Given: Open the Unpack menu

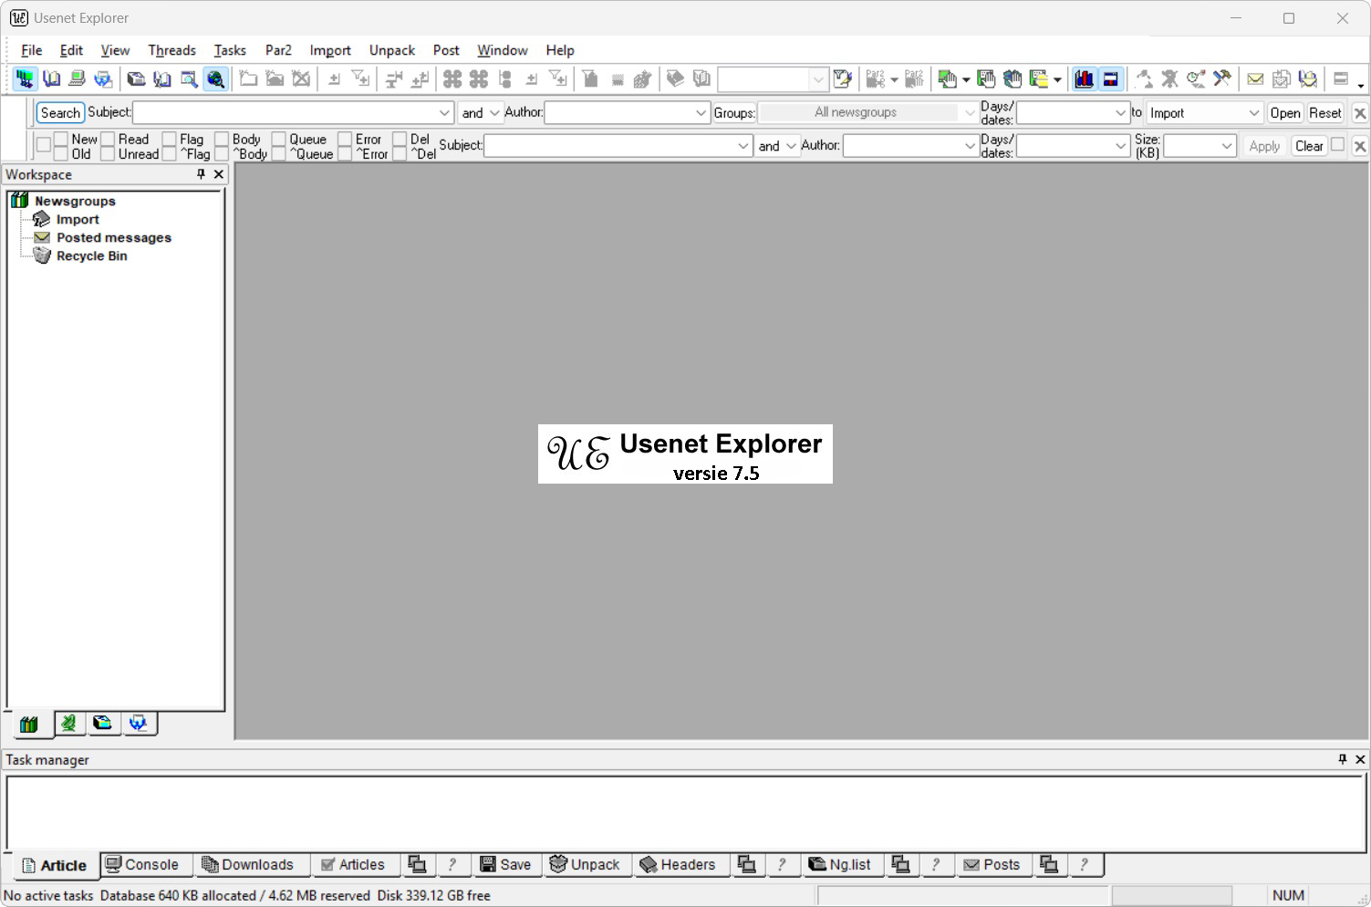Looking at the screenshot, I should [392, 50].
